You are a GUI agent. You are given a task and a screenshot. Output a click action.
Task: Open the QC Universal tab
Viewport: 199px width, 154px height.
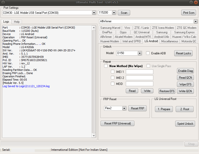point(142,32)
